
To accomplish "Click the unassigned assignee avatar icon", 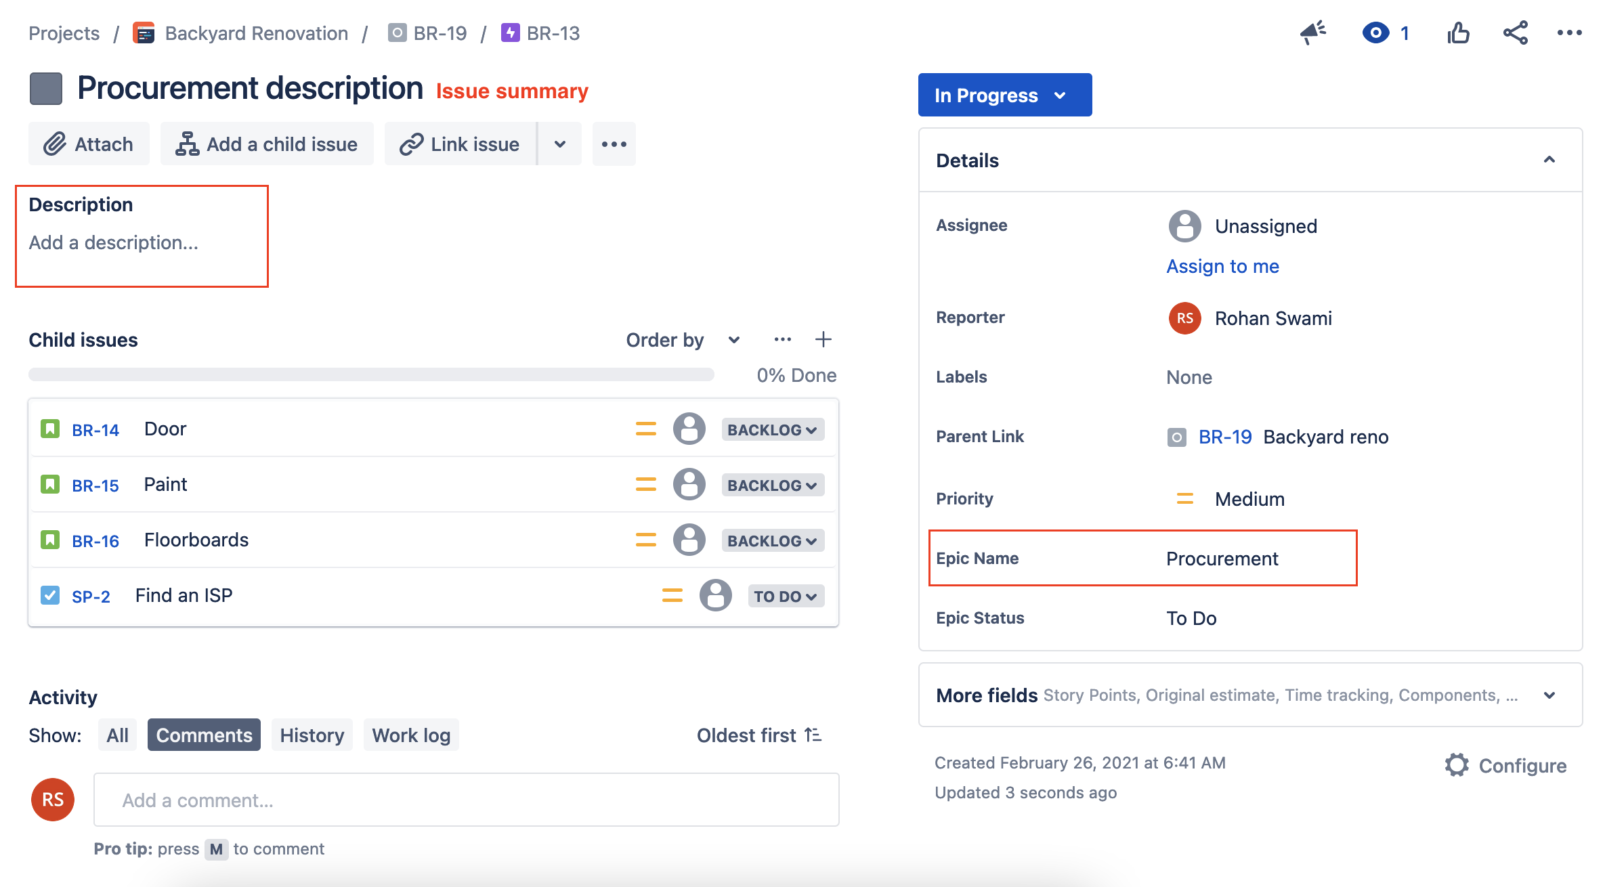I will (1184, 225).
